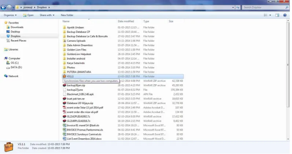The image size is (292, 154).
Task: Select backup26jan.zip archive icon
Action: coord(64,85)
